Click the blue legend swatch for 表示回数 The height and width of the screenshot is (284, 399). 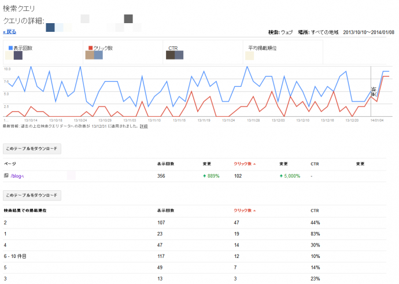pos(10,48)
